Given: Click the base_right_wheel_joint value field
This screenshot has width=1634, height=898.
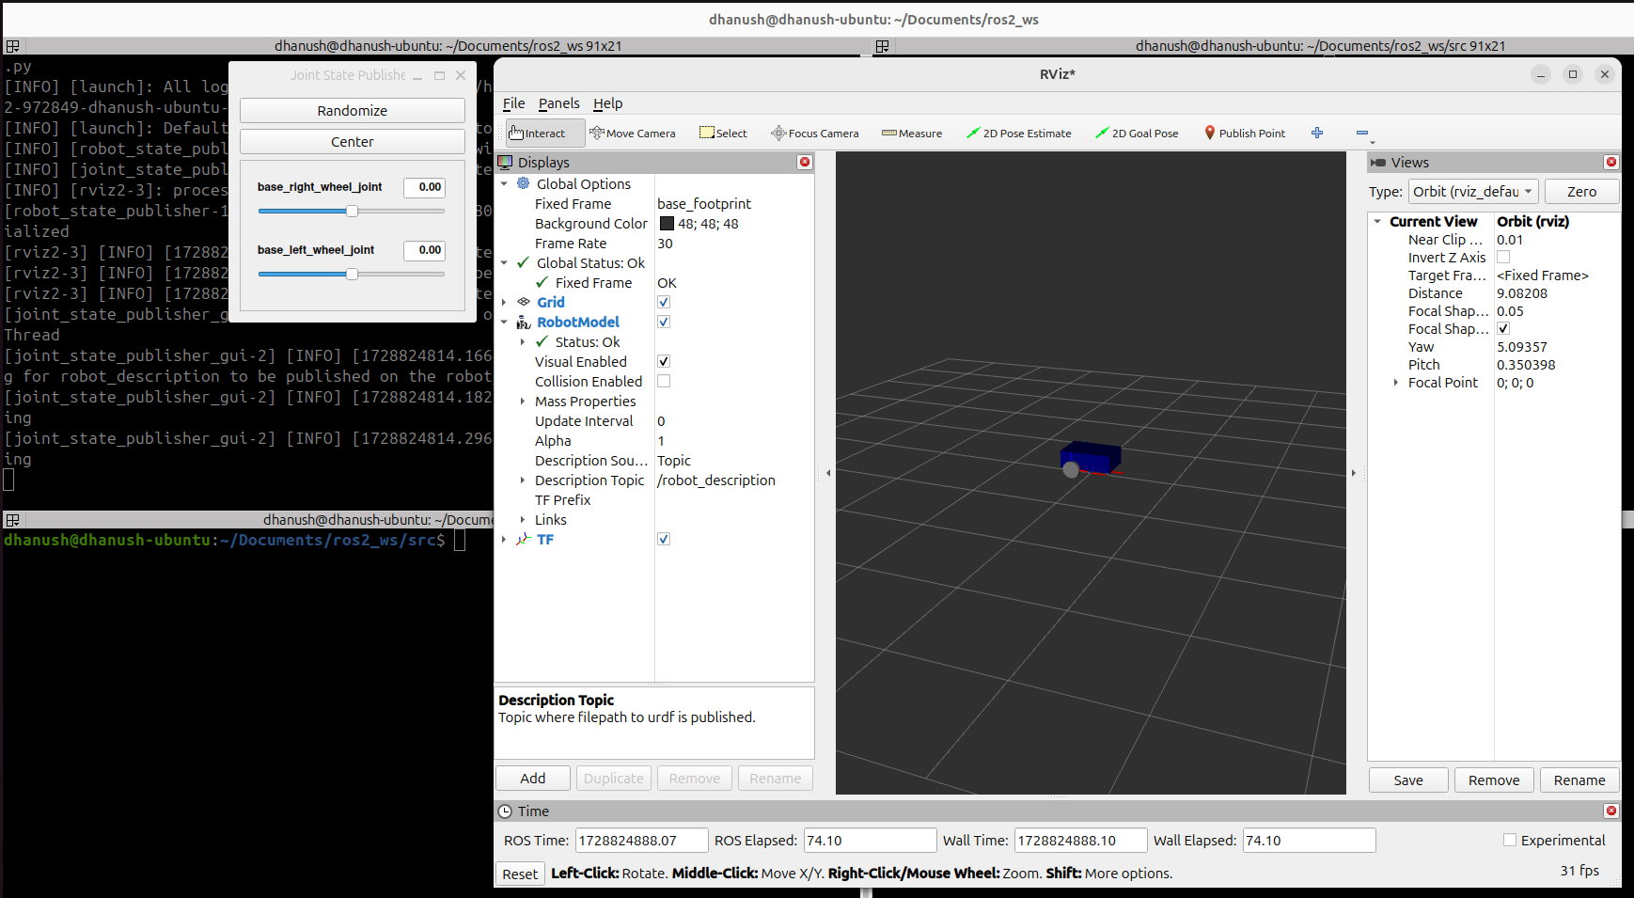Looking at the screenshot, I should point(425,187).
